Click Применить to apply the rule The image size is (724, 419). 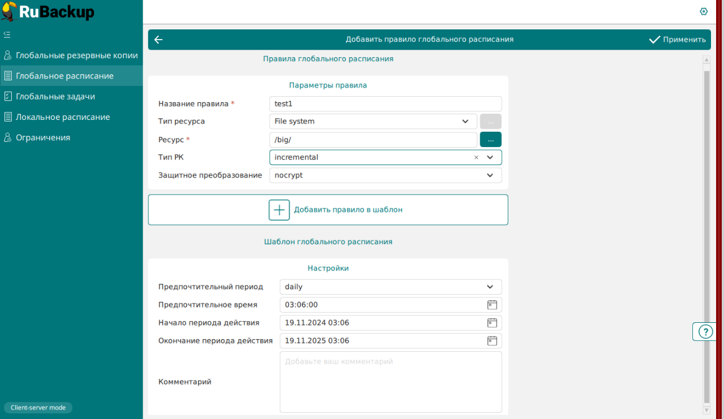pyautogui.click(x=677, y=40)
